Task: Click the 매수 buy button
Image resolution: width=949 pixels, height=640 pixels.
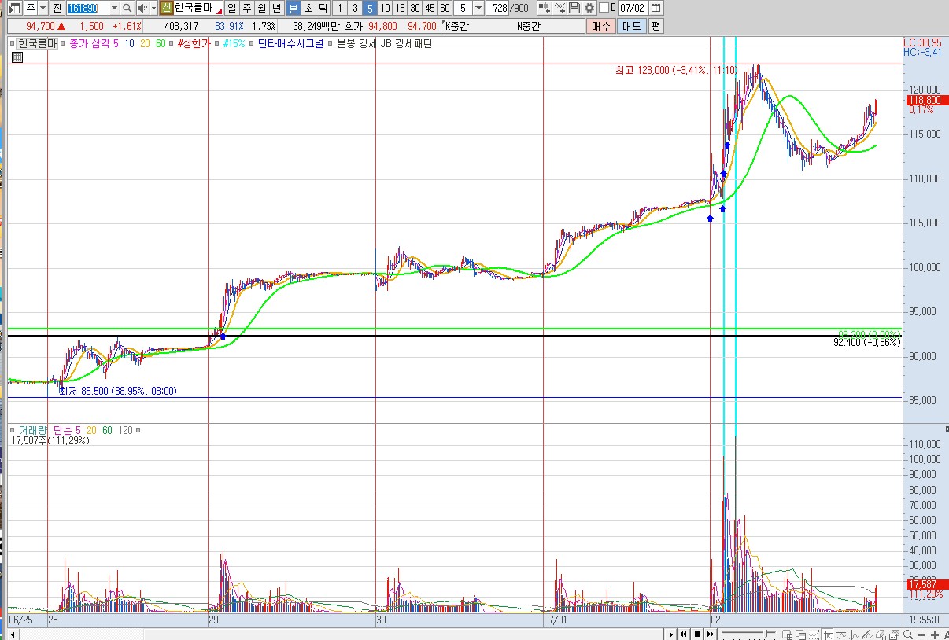Action: coord(601,26)
